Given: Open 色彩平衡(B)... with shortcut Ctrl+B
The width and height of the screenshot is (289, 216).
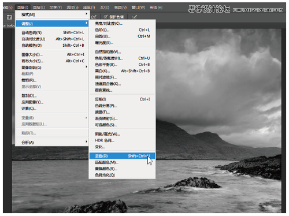Looking at the screenshot, I should coord(122,65).
